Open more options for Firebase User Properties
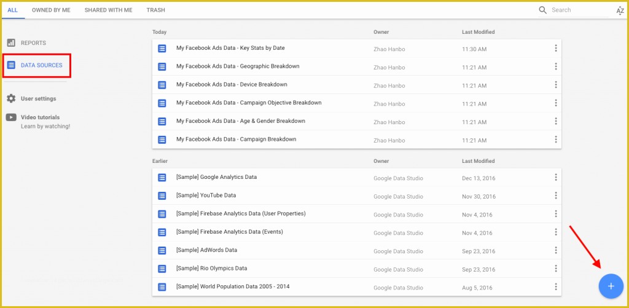This screenshot has width=629, height=308. click(x=555, y=214)
